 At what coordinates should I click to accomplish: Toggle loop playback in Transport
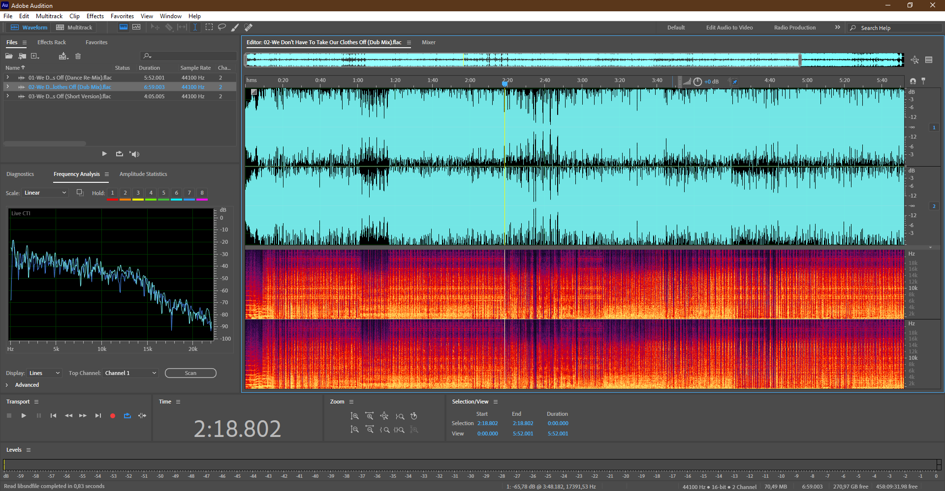point(127,416)
